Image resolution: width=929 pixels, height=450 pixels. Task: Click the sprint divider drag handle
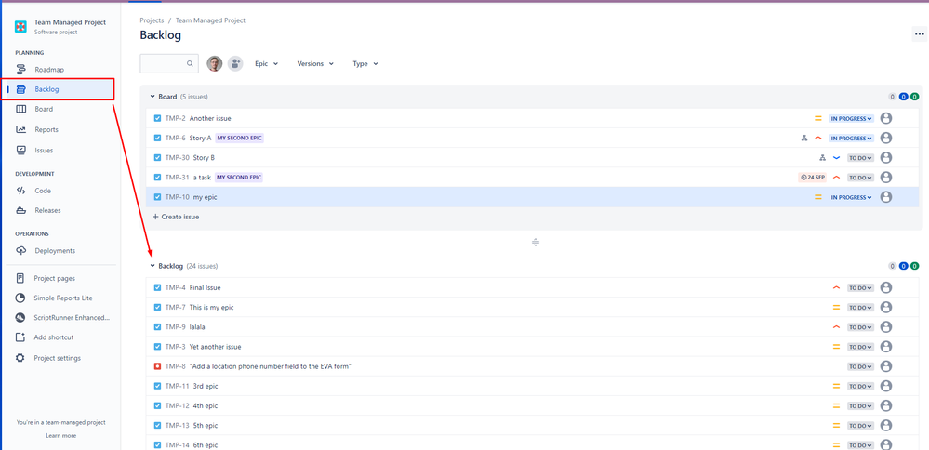coord(535,242)
